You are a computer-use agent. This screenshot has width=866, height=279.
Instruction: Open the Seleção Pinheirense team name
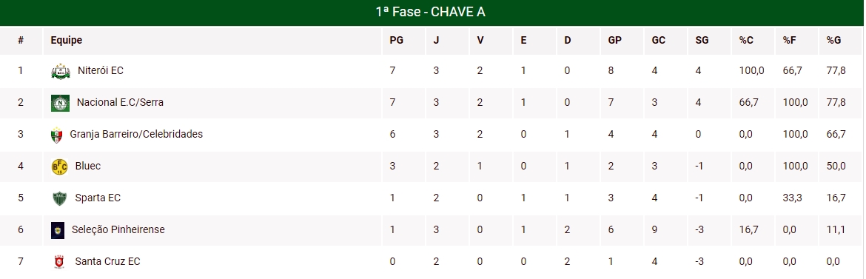click(x=118, y=229)
